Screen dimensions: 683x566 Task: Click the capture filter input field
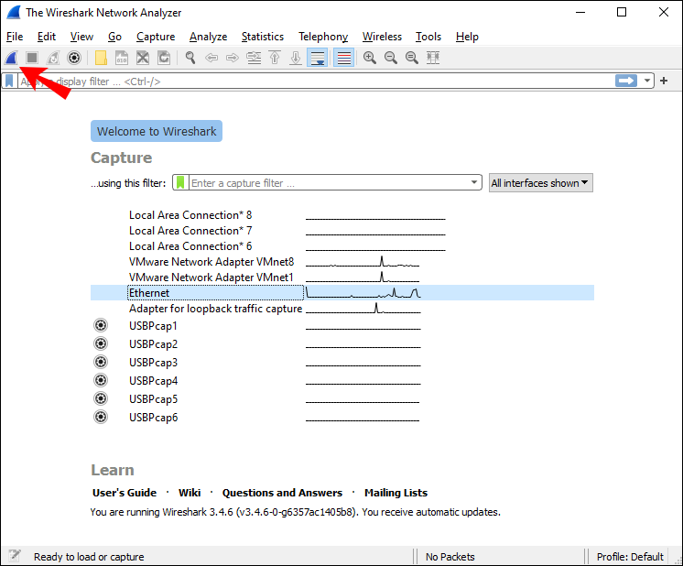(x=329, y=183)
